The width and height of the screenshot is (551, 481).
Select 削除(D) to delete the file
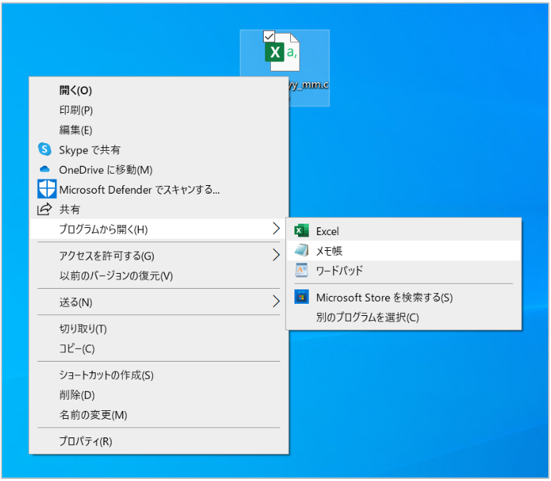coord(76,395)
